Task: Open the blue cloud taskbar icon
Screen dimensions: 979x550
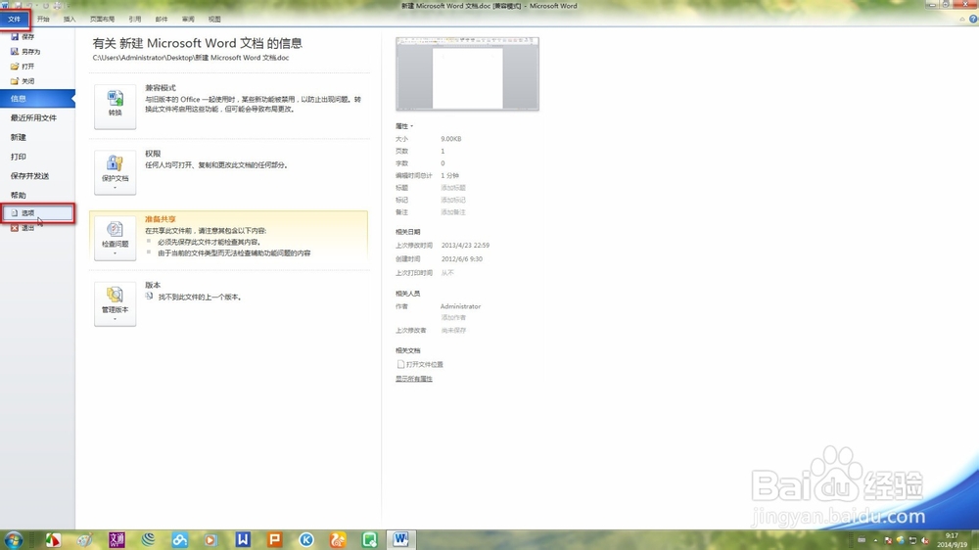Action: (x=180, y=539)
